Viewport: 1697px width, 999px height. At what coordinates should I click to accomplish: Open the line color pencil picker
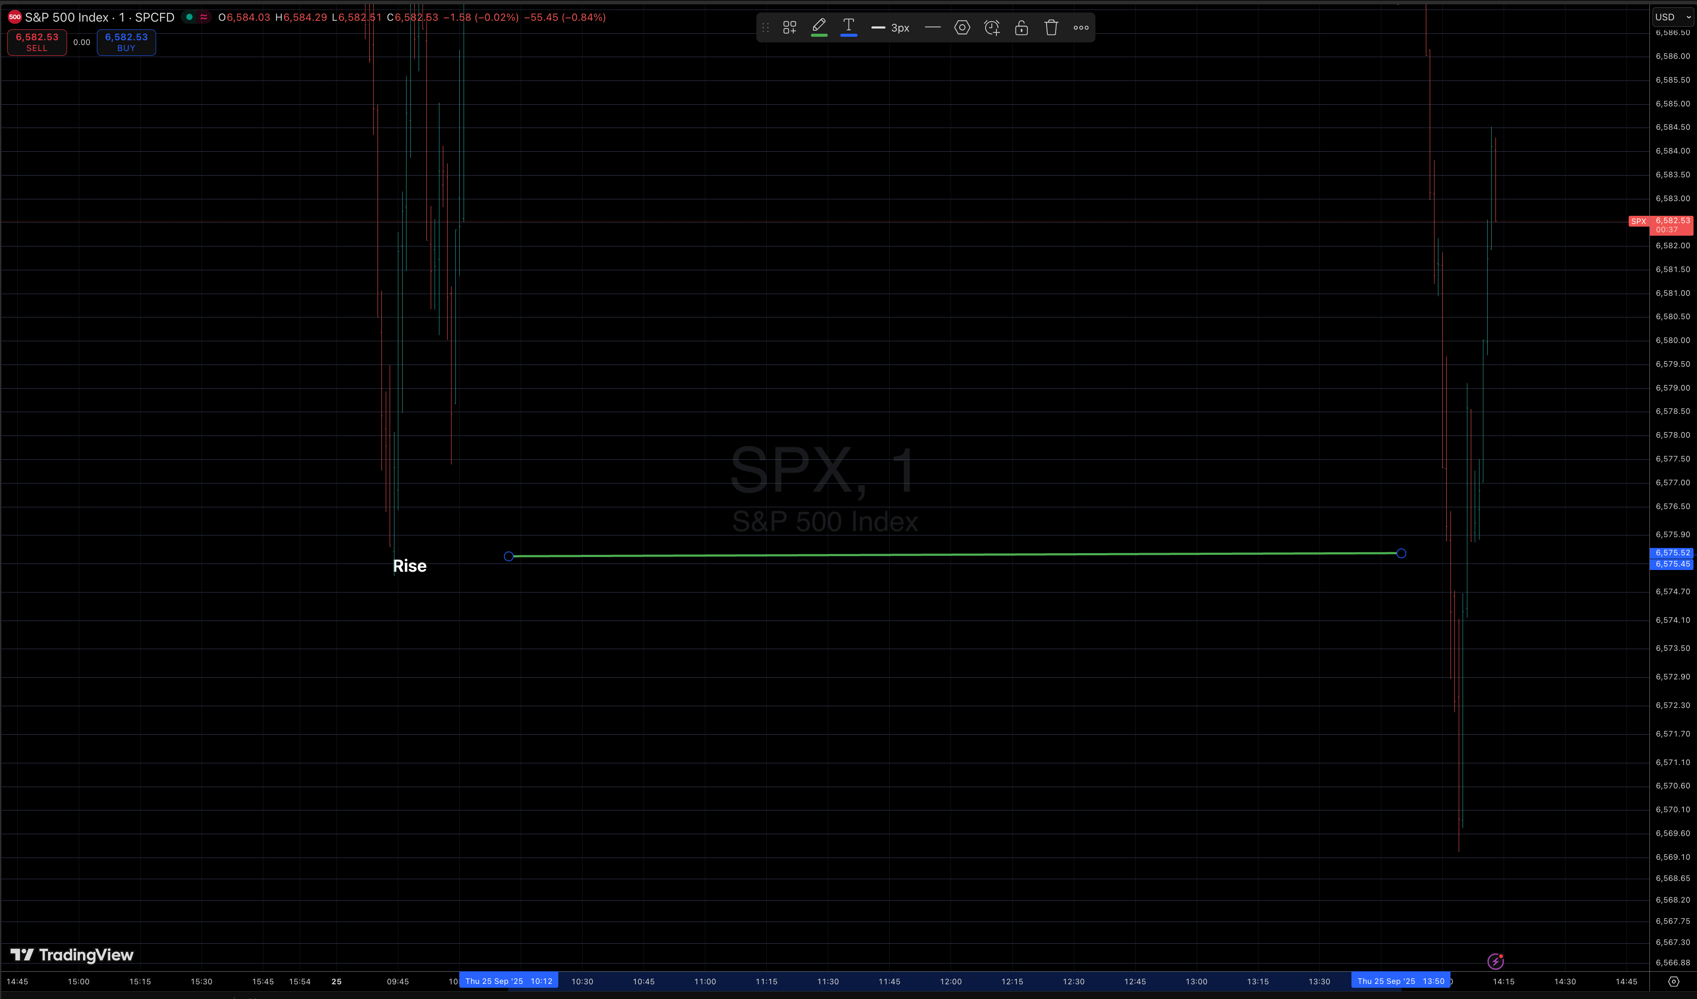click(x=819, y=27)
